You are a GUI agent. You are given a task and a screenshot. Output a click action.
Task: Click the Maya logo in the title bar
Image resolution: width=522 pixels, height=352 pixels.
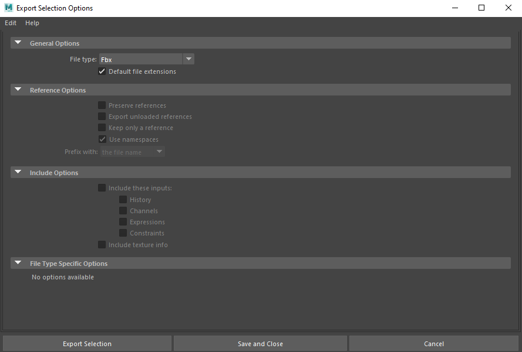8,8
